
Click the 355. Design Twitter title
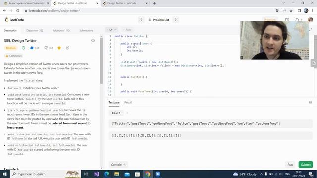(20, 41)
